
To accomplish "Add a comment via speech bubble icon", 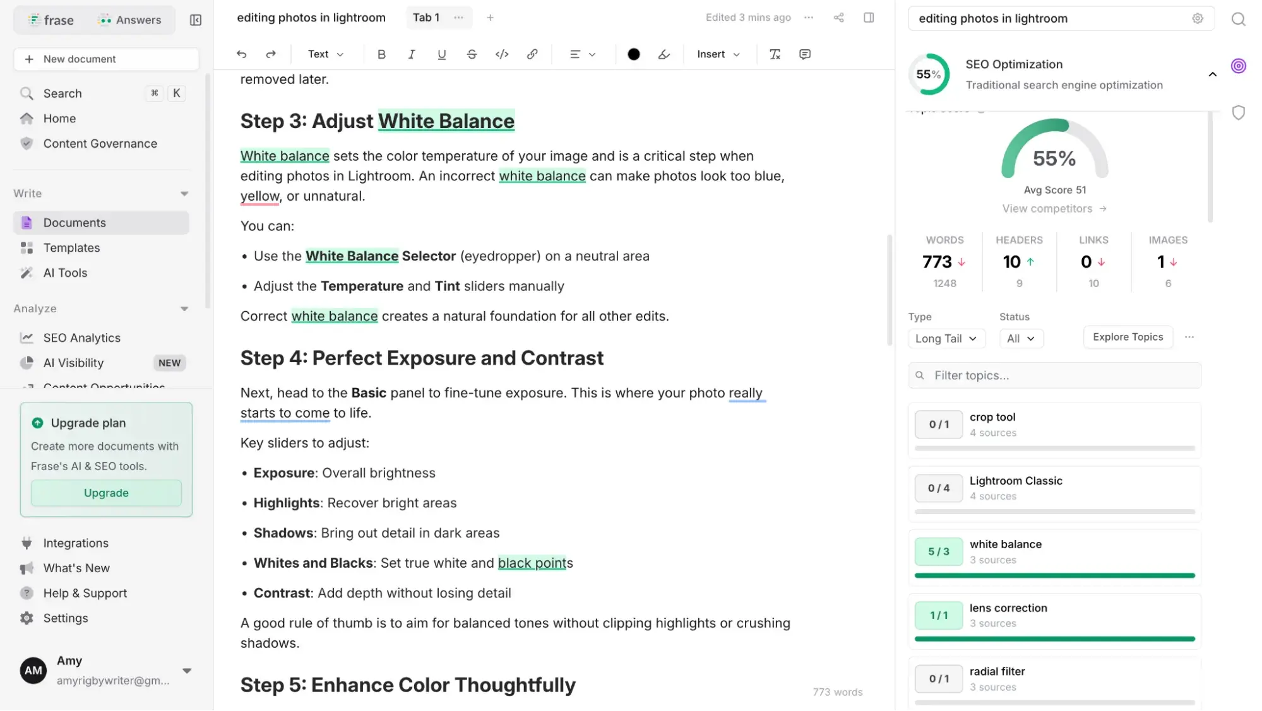I will [805, 54].
